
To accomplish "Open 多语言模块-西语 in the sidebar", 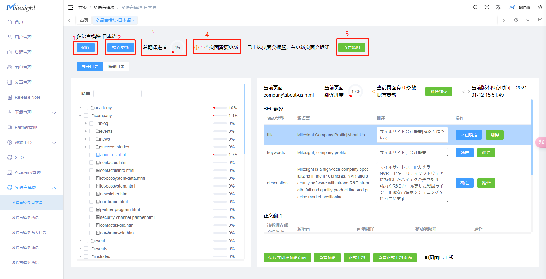I will click(25, 217).
